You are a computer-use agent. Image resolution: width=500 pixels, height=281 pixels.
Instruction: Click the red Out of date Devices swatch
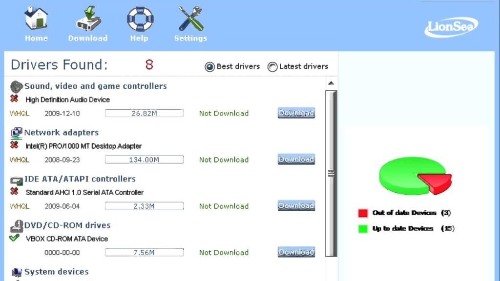tap(363, 213)
